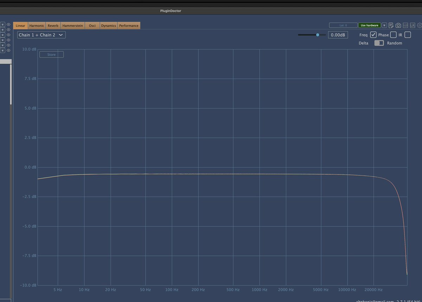
Task: Click the Store button
Action: click(x=51, y=54)
